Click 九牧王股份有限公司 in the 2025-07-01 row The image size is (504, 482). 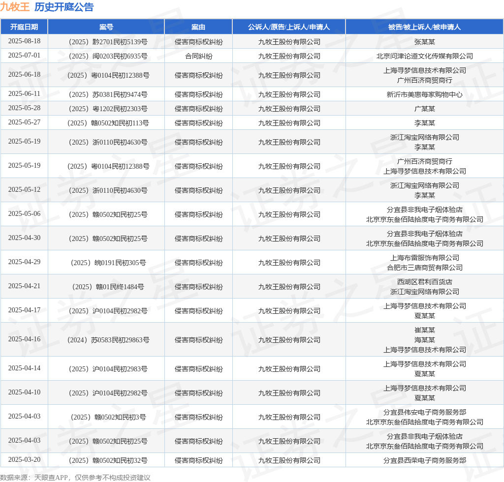(x=289, y=56)
